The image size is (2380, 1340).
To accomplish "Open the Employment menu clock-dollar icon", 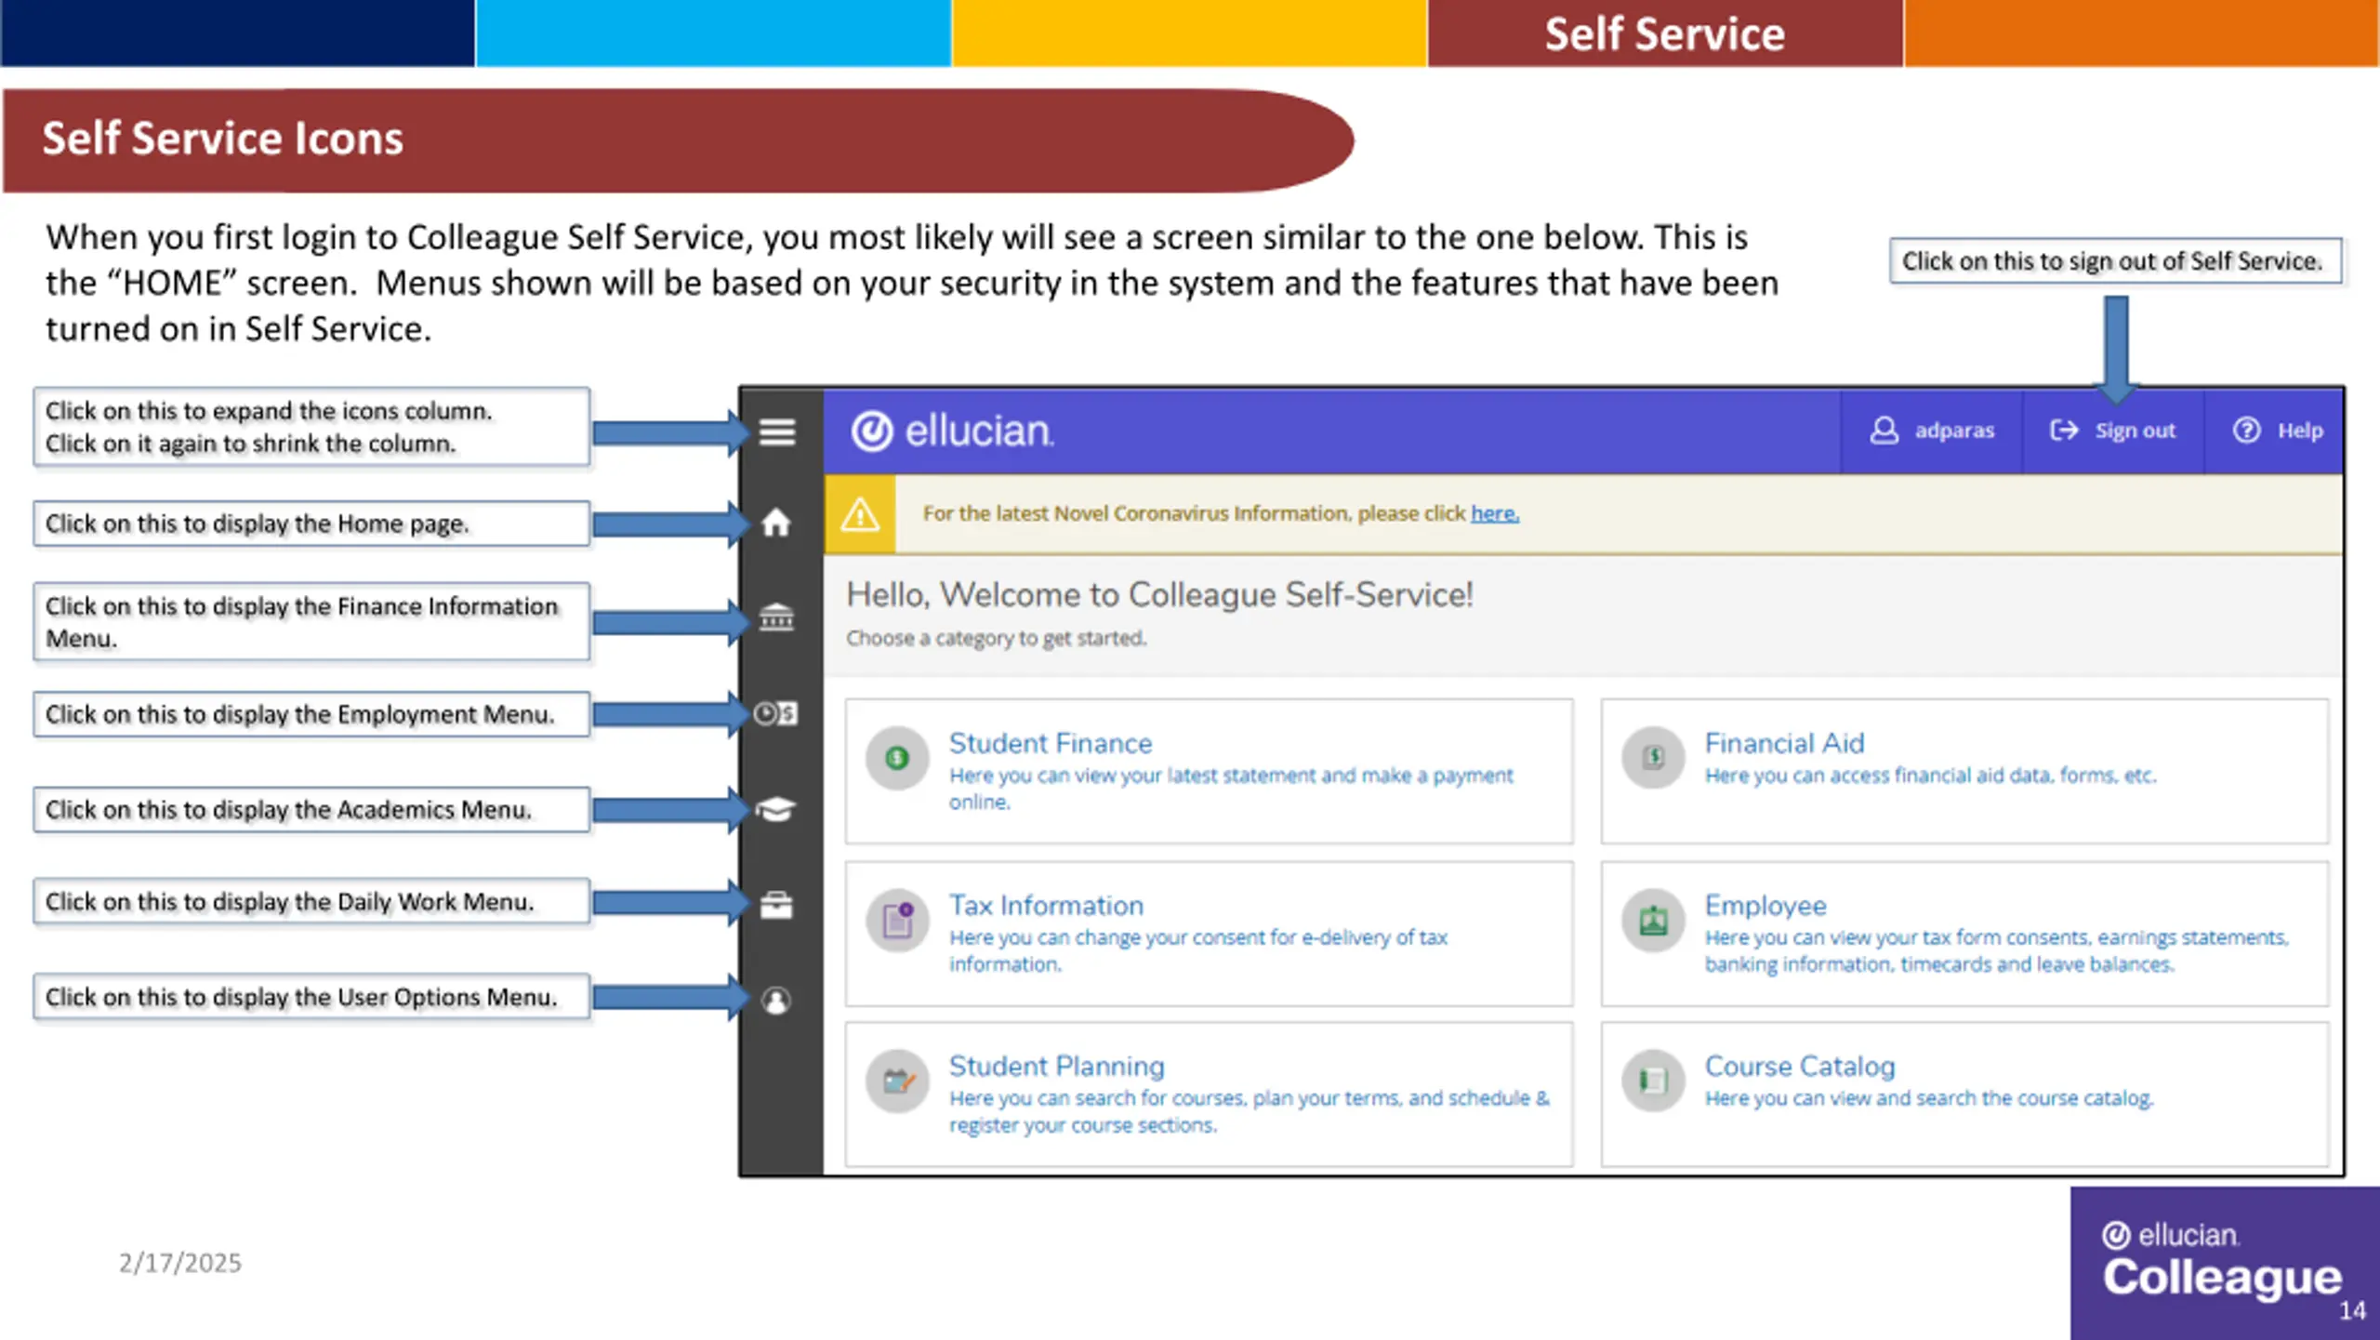I will [775, 713].
